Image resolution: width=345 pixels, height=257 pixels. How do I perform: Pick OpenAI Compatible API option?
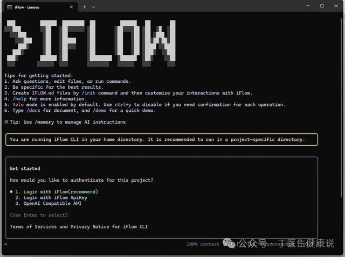pyautogui.click(x=48, y=203)
